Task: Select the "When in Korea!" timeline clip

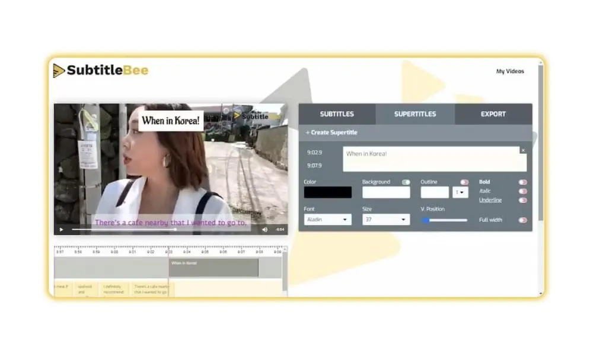Action: pos(213,268)
